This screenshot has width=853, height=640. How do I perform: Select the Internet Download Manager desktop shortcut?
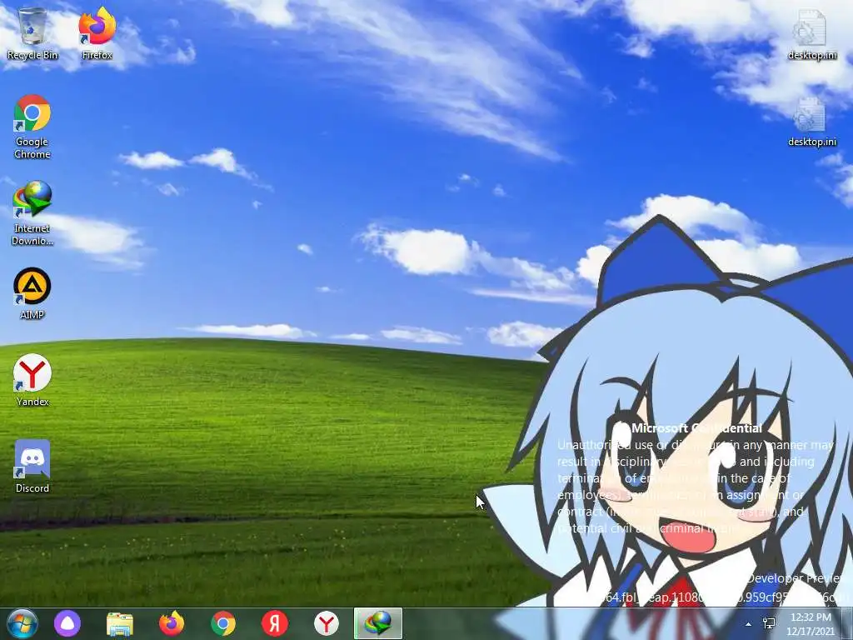click(x=32, y=213)
